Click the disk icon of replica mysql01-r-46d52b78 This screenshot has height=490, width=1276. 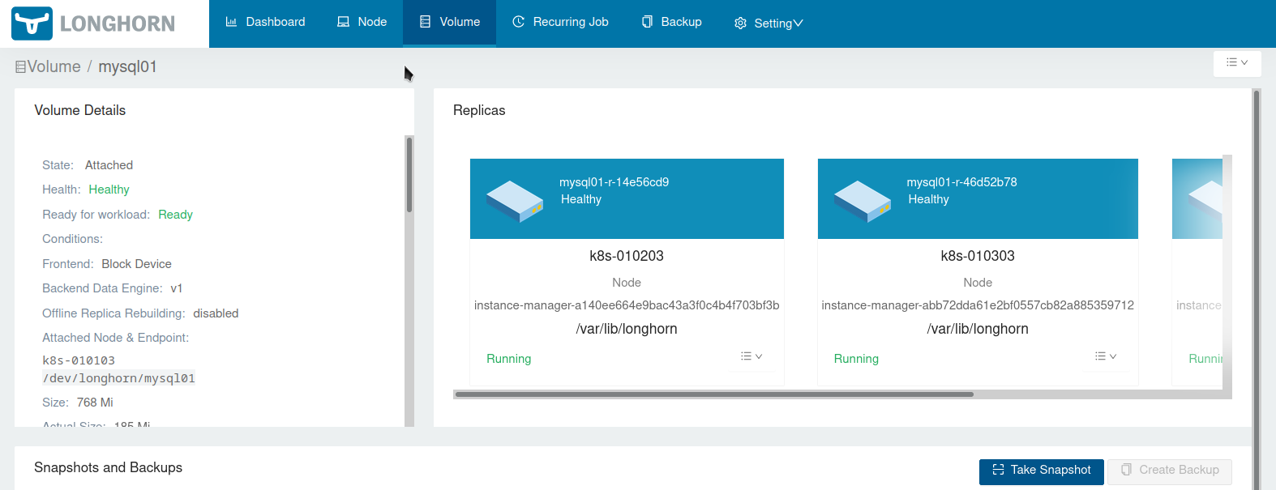[x=863, y=201]
